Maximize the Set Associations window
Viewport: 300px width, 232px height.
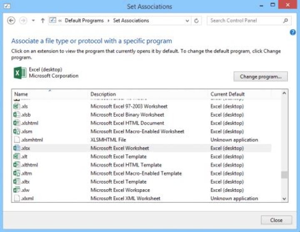point(272,5)
